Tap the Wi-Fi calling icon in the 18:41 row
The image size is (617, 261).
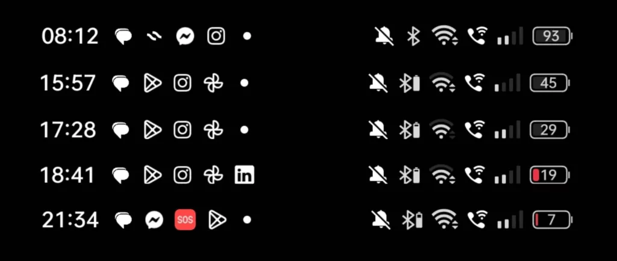[474, 174]
